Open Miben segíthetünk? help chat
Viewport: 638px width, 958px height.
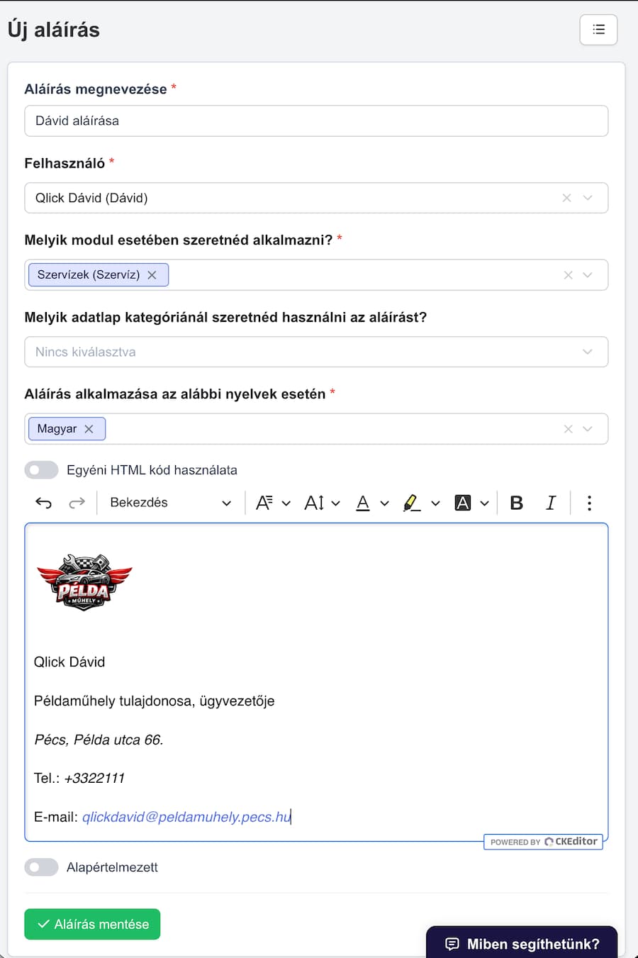pyautogui.click(x=522, y=943)
